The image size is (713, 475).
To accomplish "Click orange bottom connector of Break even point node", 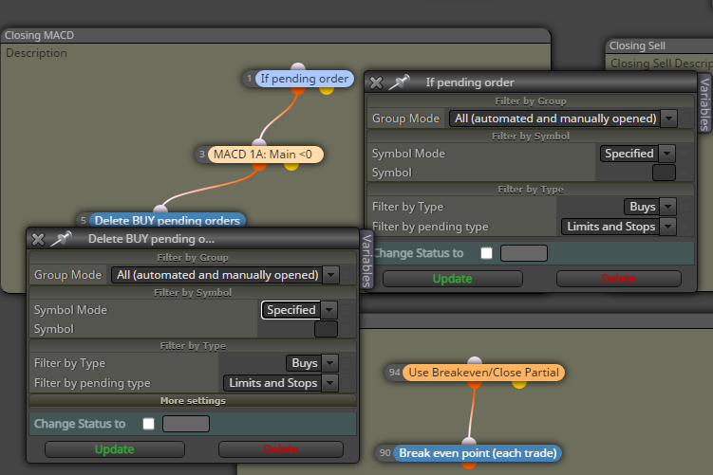I will click(x=469, y=465).
